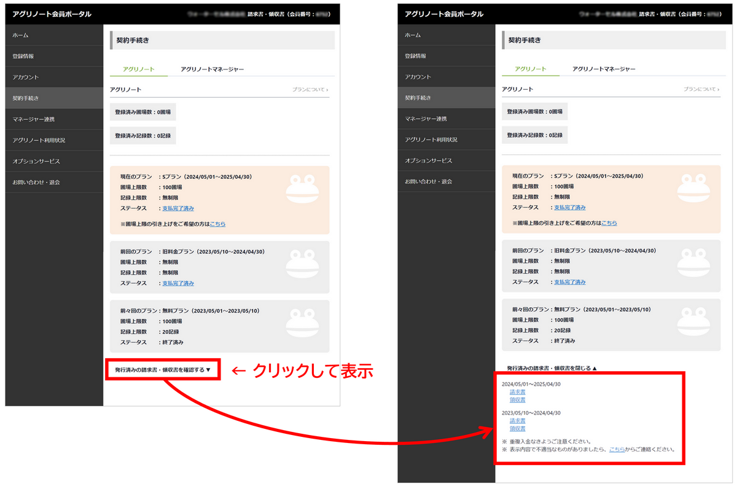Switch to アグリノートマネージャー tab in left screenshot
Screen dimensions: 737x486
tap(213, 69)
